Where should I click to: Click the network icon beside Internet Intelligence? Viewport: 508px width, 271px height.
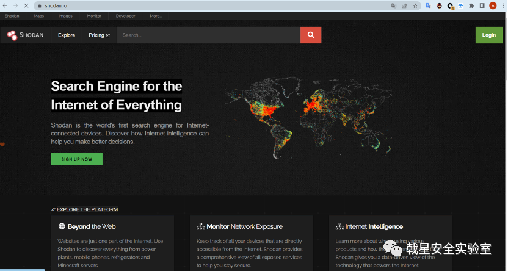tap(339, 226)
